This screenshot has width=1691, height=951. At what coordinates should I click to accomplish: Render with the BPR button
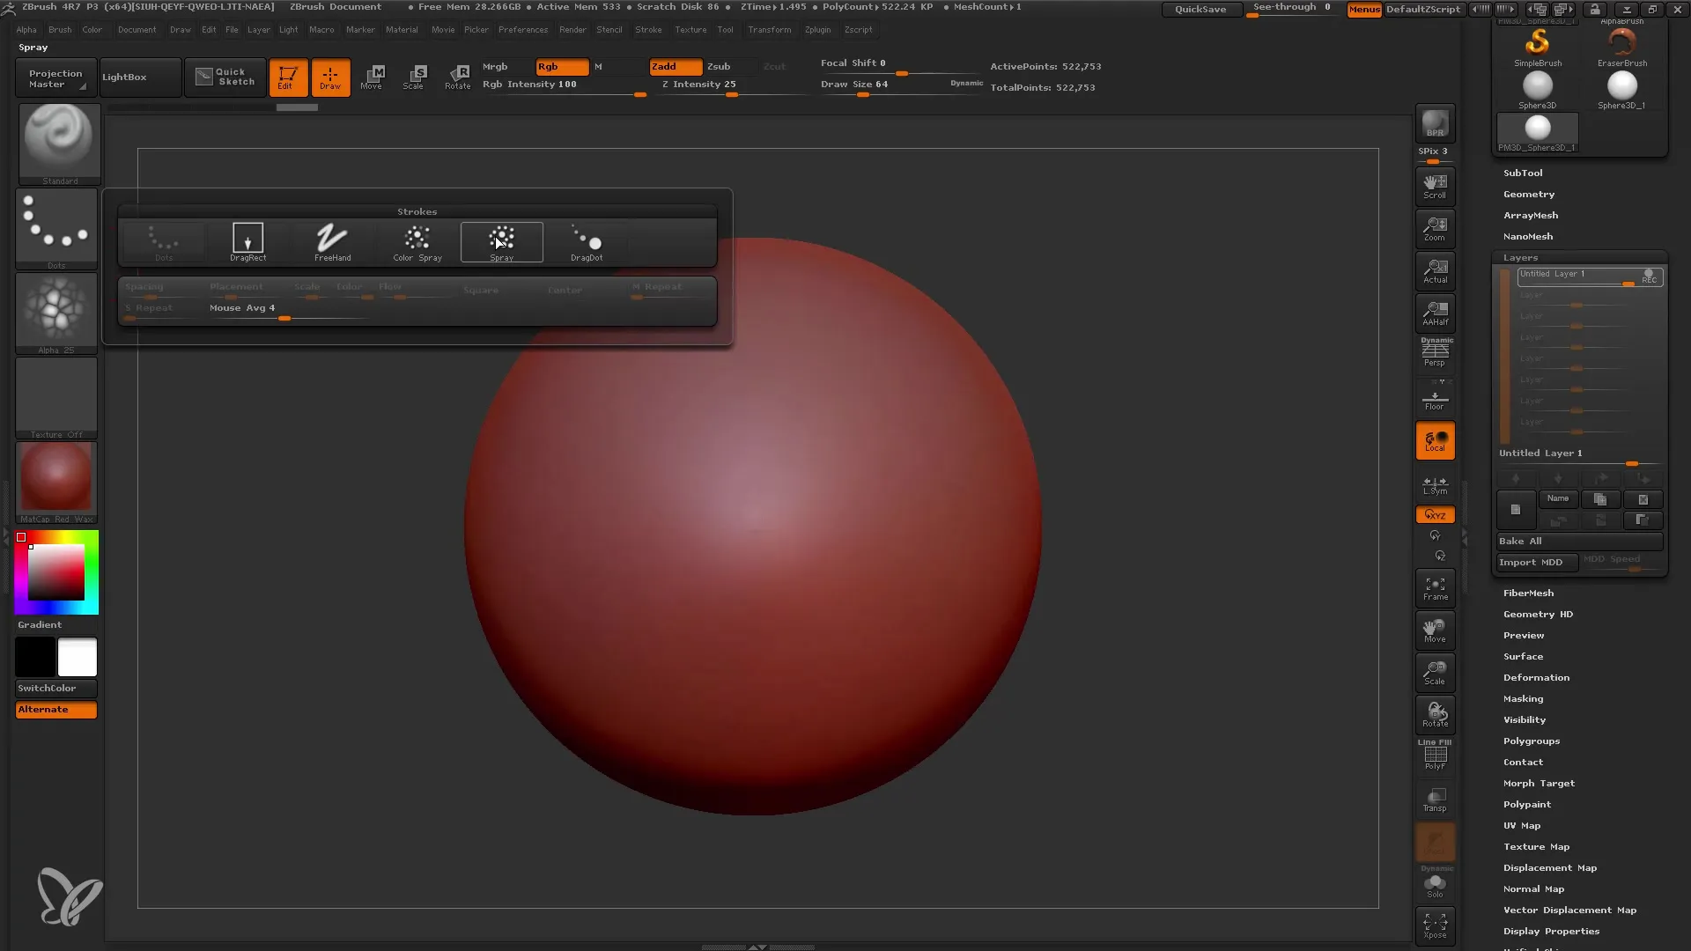[1435, 123]
